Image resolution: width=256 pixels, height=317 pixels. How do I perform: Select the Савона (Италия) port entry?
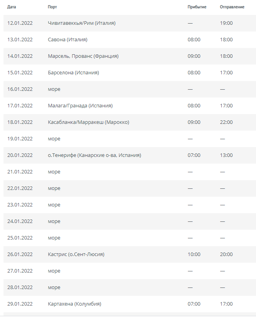pos(68,40)
